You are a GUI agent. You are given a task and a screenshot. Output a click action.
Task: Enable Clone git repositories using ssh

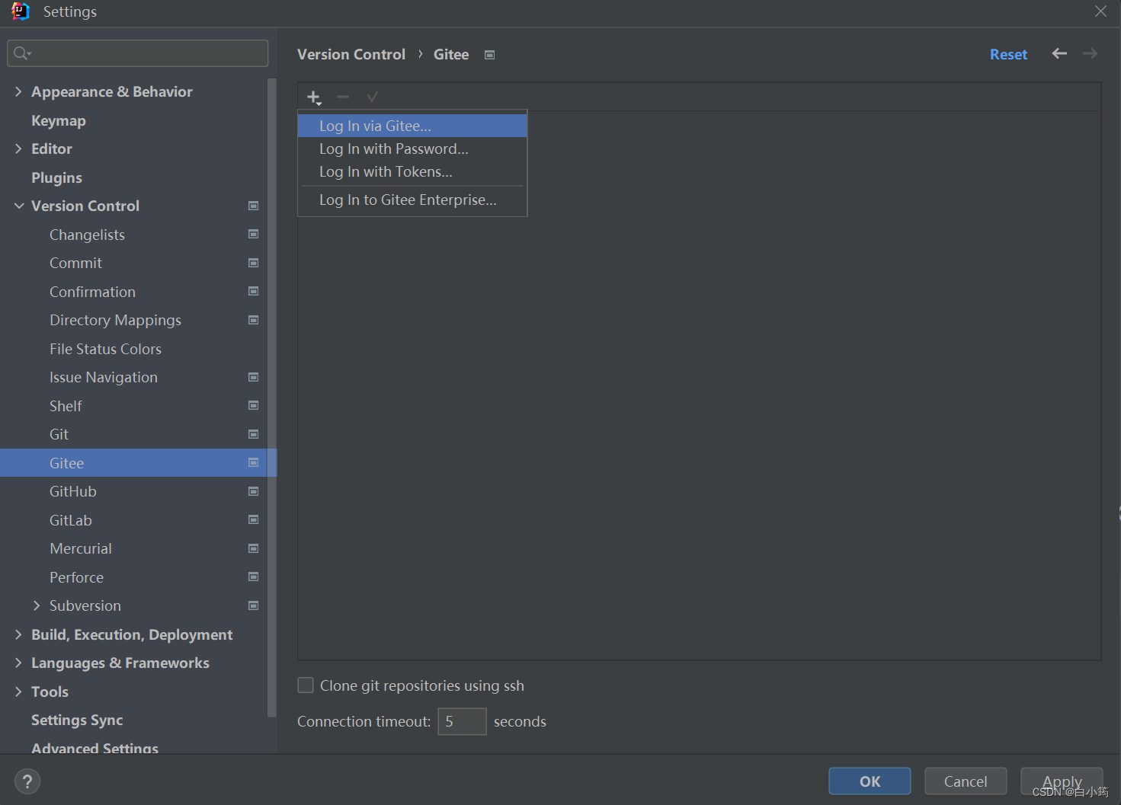(x=306, y=685)
